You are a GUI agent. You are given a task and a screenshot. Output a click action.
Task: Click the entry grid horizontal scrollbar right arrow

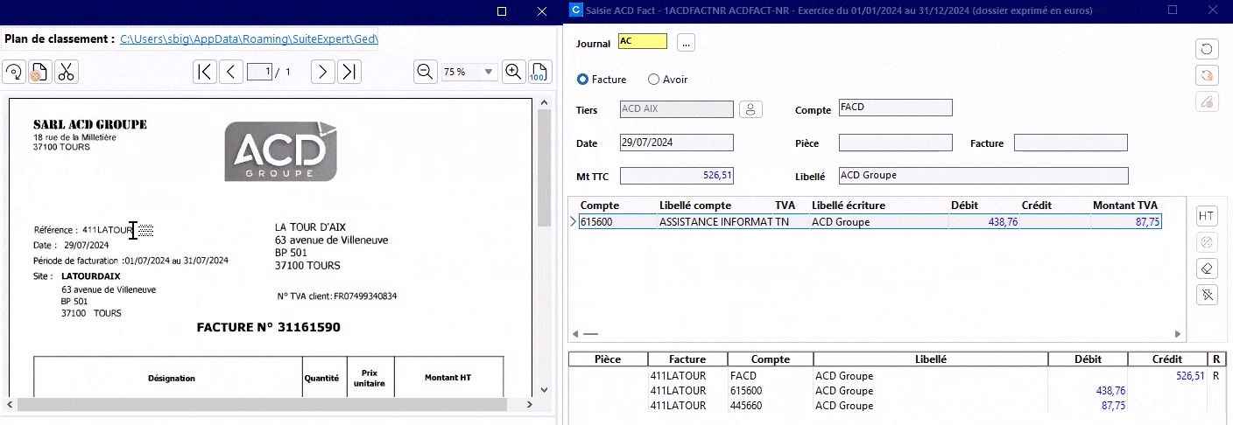[x=1178, y=334]
